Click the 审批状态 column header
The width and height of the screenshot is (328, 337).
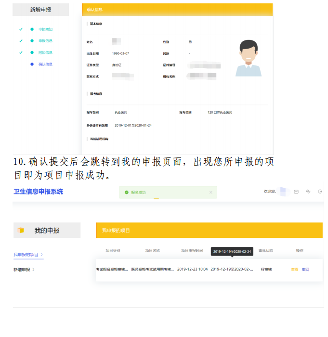pos(265,251)
